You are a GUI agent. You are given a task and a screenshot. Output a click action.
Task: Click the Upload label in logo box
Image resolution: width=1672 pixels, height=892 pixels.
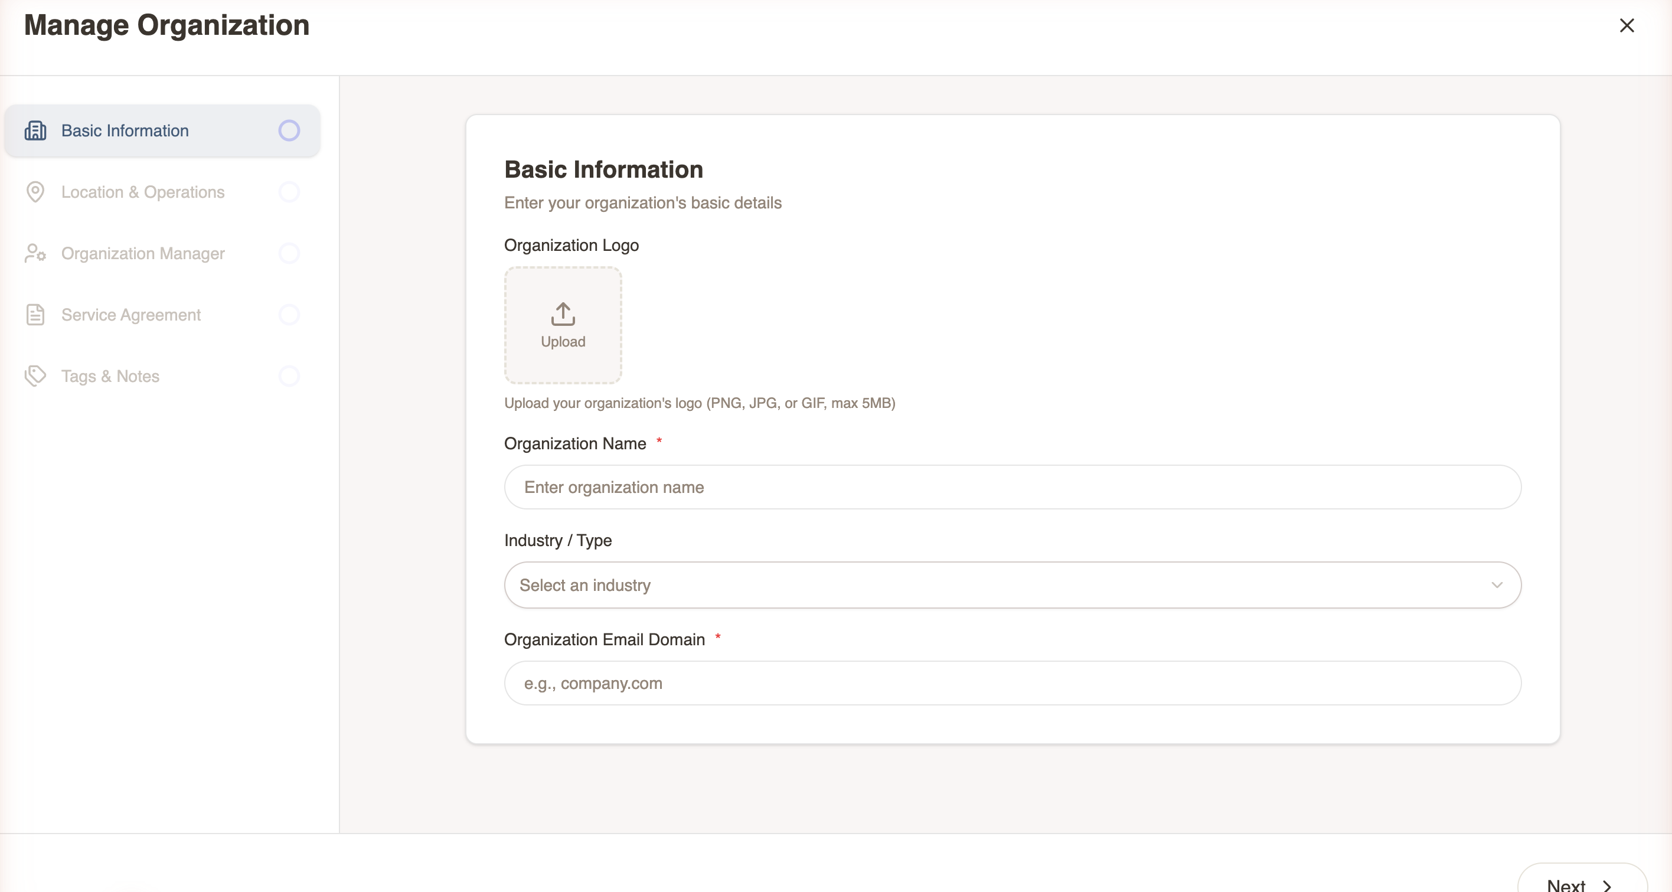563,341
